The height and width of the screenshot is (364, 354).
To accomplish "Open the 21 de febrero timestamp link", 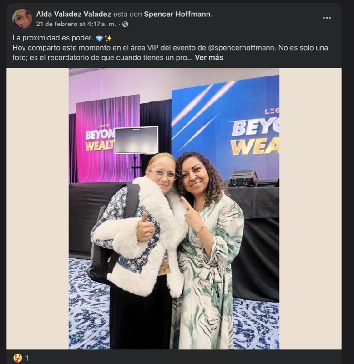I will [76, 24].
